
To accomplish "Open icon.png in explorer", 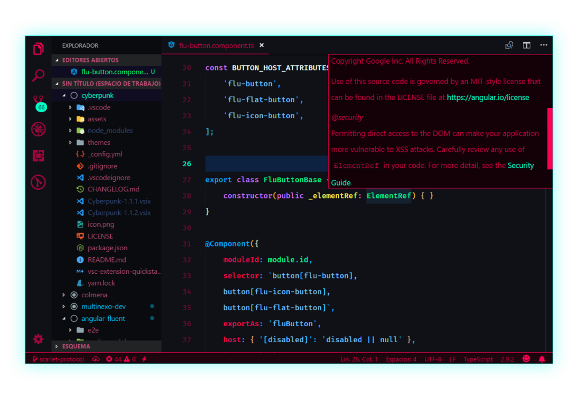I will 107,224.
